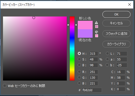Click the K black field showing 0
135x96 pixels.
click(x=121, y=89)
